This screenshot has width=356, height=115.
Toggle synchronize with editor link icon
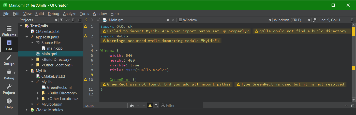pos(68,20)
